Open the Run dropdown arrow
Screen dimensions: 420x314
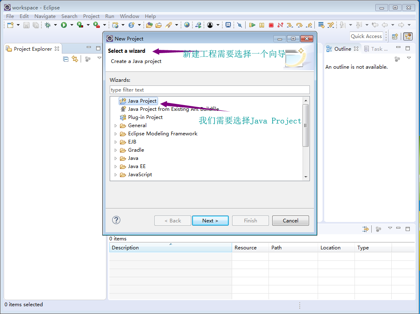coord(72,25)
